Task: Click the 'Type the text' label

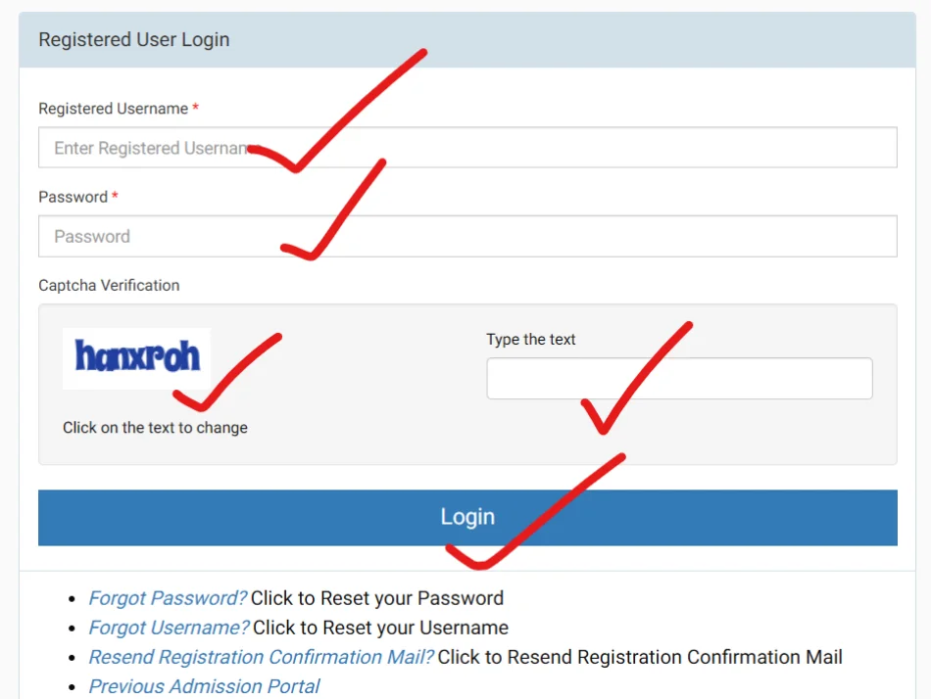Action: [531, 340]
